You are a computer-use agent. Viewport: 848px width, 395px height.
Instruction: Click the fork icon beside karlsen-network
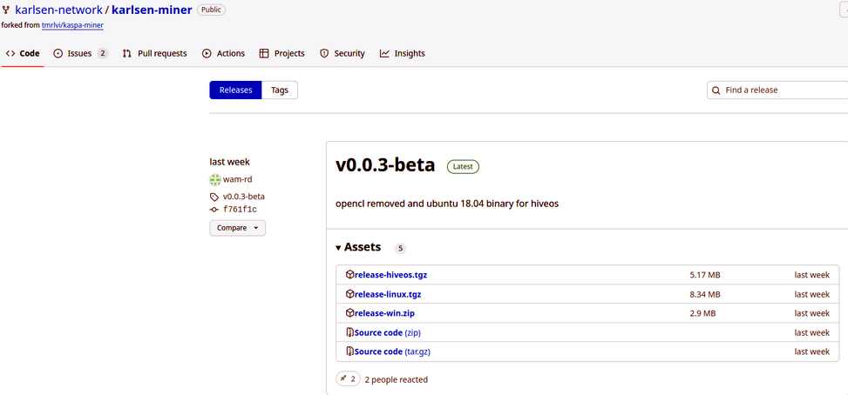click(6, 10)
